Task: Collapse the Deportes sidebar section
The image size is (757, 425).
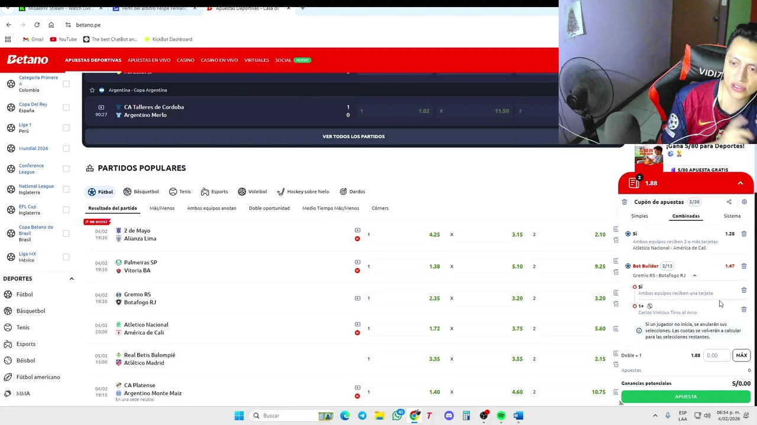Action: tap(72, 279)
